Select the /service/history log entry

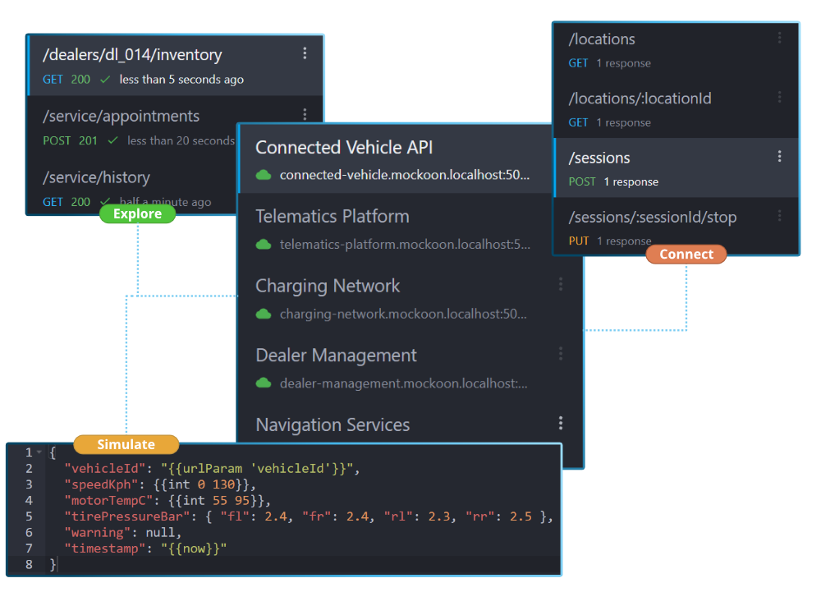[132, 186]
